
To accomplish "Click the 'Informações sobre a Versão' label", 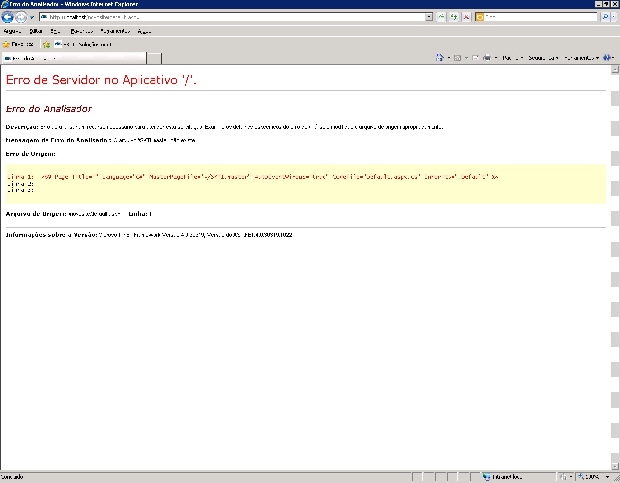I will (51, 235).
